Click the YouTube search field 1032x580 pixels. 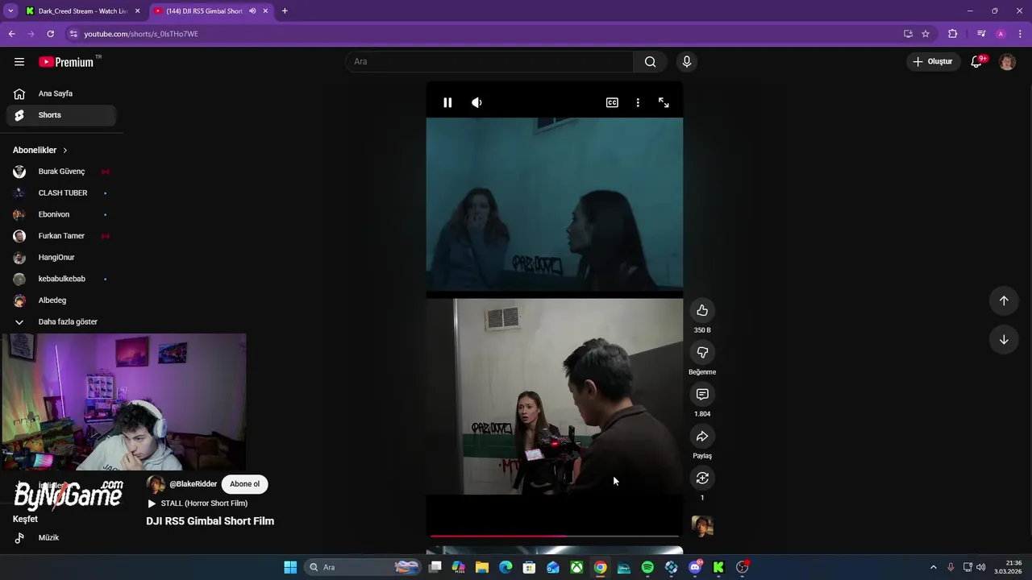489,62
